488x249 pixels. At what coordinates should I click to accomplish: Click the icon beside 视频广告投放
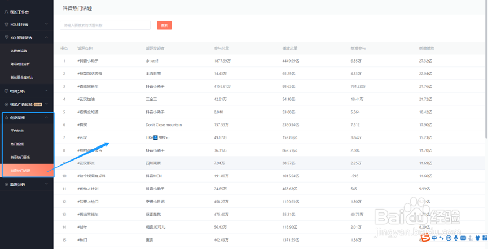[x=6, y=104]
